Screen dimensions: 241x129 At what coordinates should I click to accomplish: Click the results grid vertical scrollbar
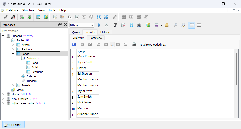236,69
